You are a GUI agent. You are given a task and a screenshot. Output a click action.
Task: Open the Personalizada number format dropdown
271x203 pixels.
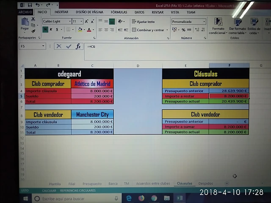pos(204,22)
